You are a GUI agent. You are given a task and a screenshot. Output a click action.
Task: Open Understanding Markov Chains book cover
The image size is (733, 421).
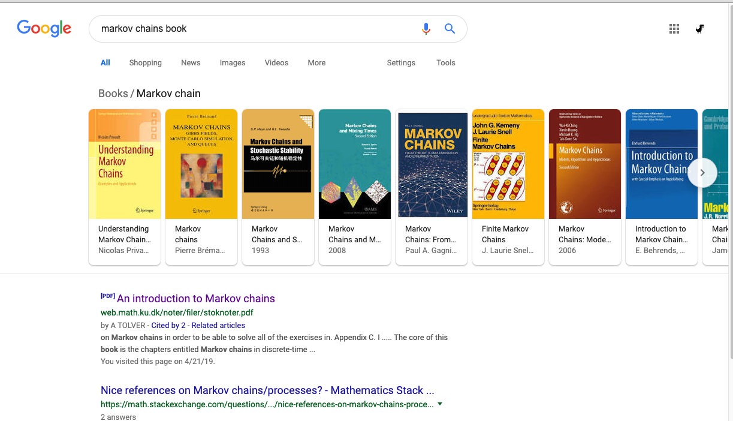[x=125, y=164]
